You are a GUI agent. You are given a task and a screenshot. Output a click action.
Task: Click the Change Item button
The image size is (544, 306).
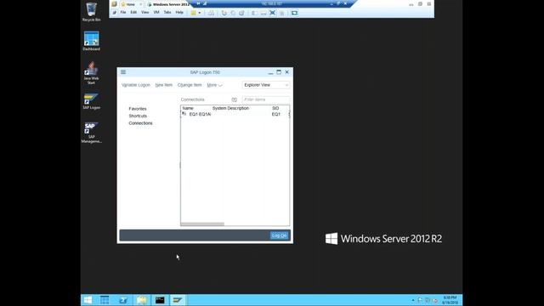tap(190, 85)
